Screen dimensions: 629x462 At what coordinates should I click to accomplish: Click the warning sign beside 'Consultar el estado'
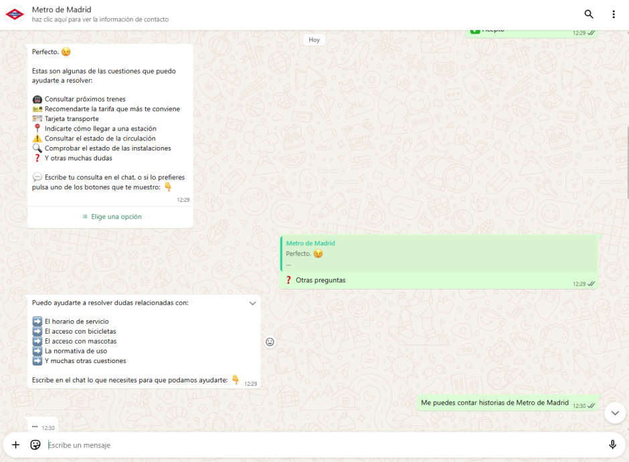pyautogui.click(x=37, y=138)
